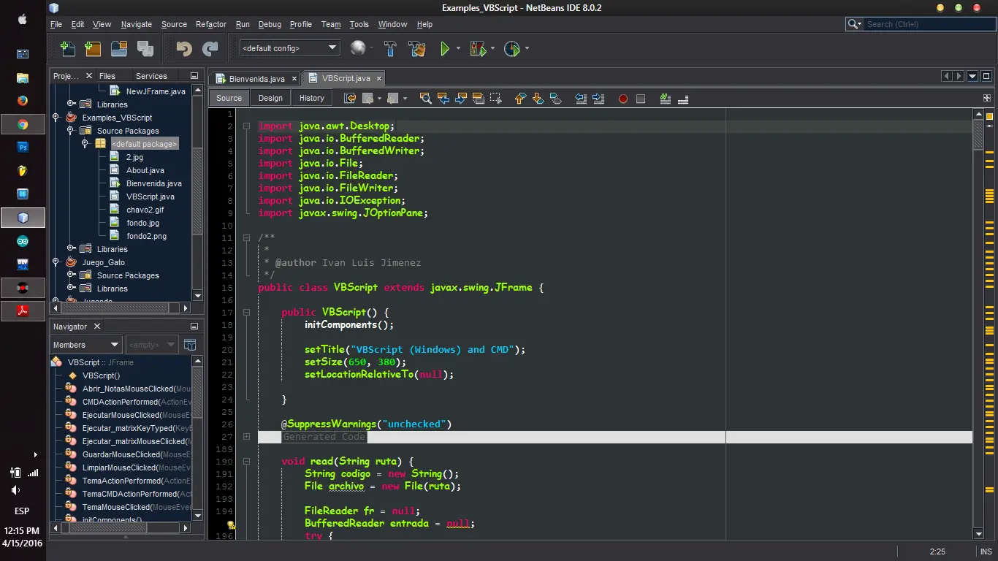This screenshot has width=998, height=561.
Task: Toggle the Highlight Search icon
Action: (478, 98)
